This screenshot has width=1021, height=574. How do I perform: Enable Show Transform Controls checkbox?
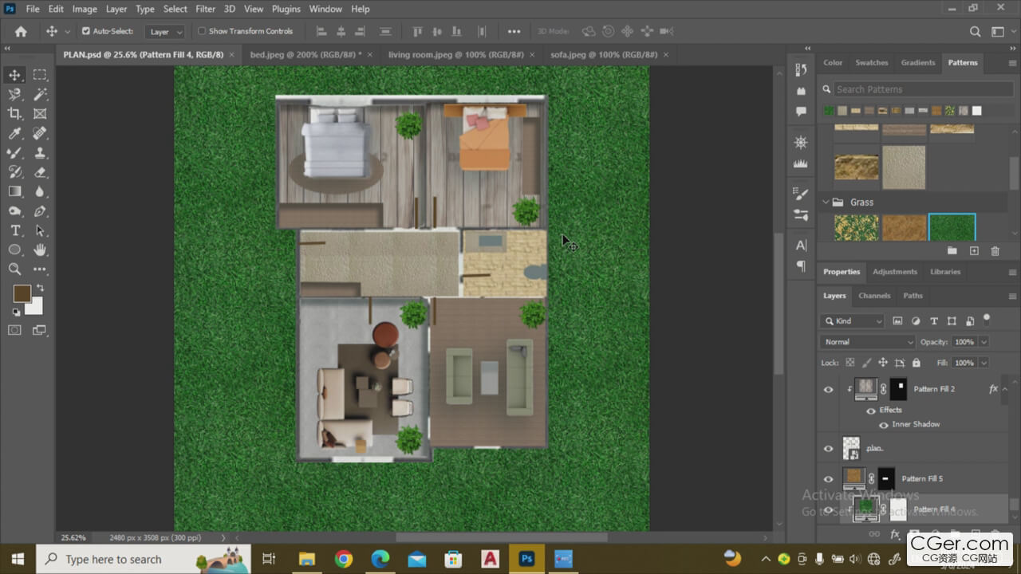click(x=202, y=31)
